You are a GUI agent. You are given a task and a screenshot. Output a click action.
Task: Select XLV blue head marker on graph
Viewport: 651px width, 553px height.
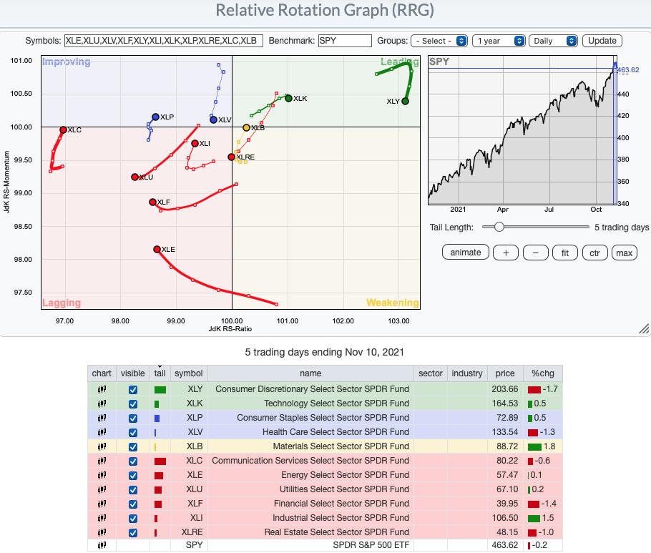(x=213, y=119)
